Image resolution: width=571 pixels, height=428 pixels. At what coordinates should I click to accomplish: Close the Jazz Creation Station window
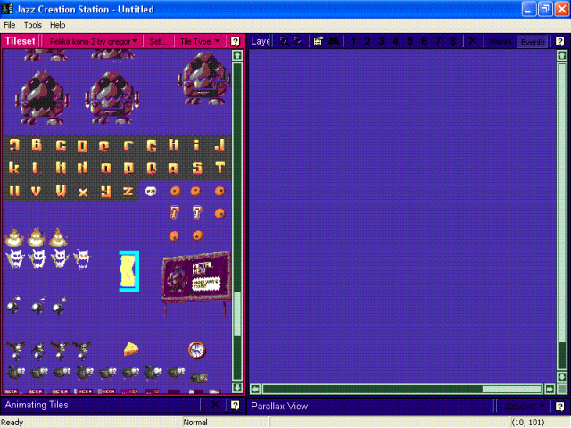tap(561, 9)
